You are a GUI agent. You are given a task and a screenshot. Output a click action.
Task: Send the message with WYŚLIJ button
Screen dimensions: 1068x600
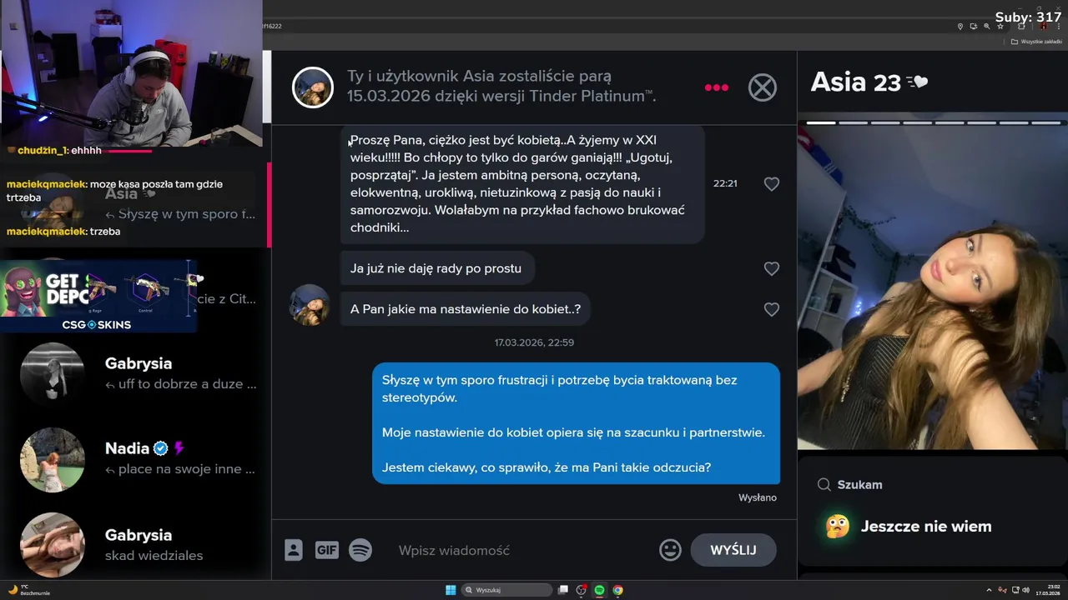pyautogui.click(x=733, y=550)
